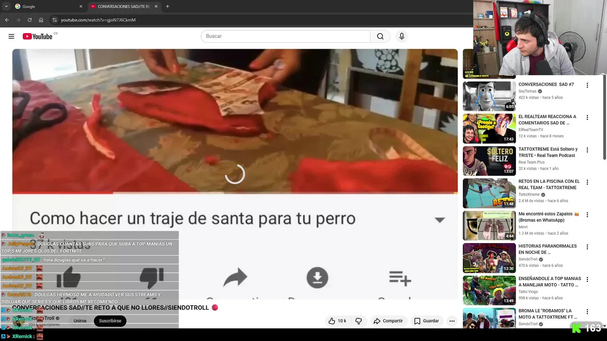Open CONVERSACIONES SAD #7 video thumbnail
Viewport: 607px width, 341px height.
pyautogui.click(x=489, y=96)
